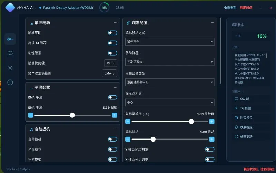Viewport: 276px width, 173px height.
Task: Open the settings gear sidebar icon
Action: point(10,68)
